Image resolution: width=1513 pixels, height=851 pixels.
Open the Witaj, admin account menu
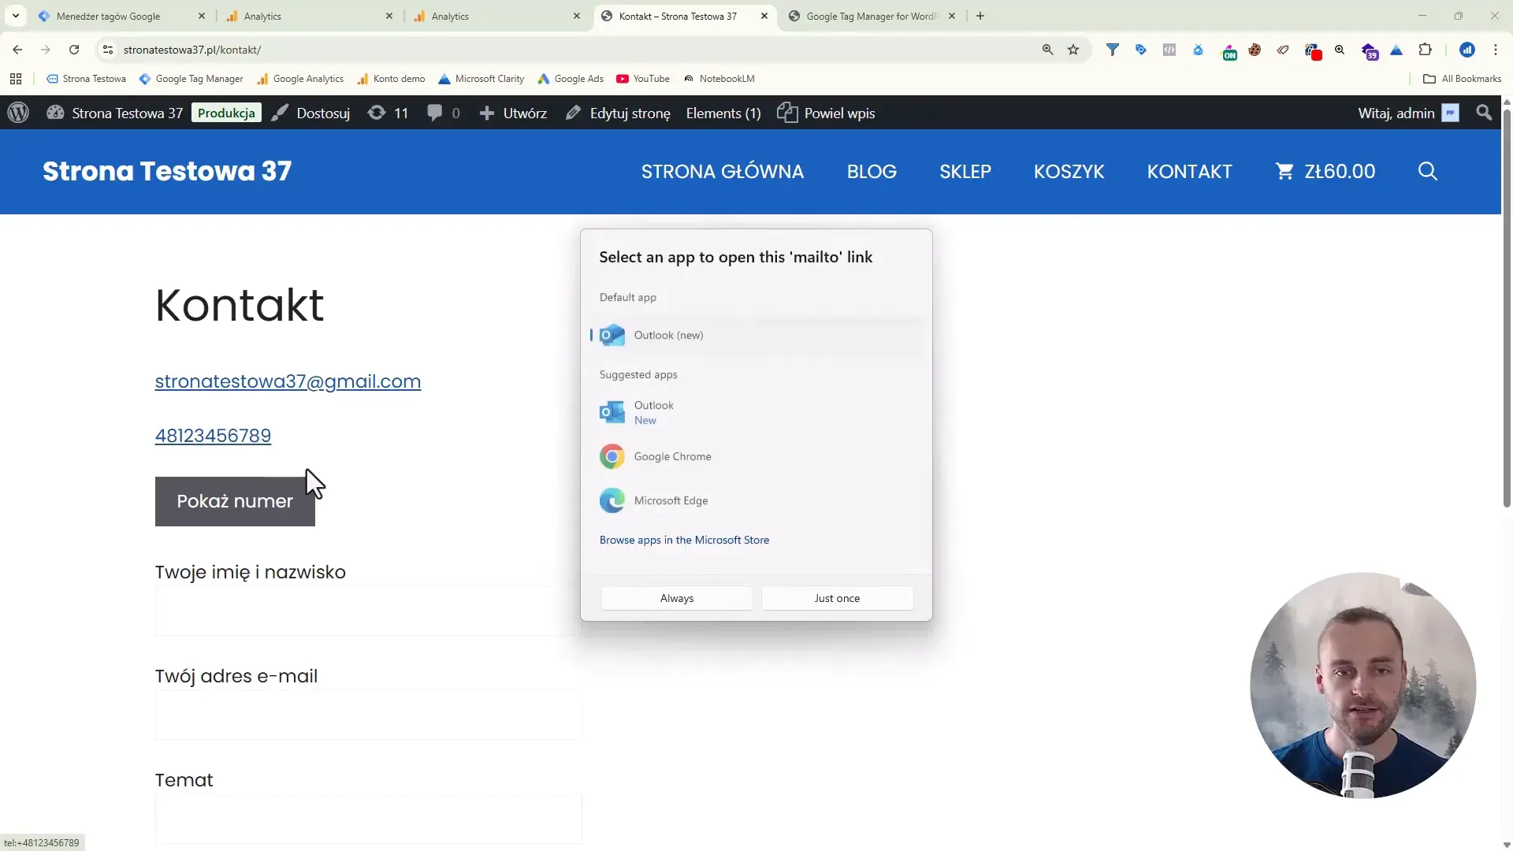coord(1407,113)
